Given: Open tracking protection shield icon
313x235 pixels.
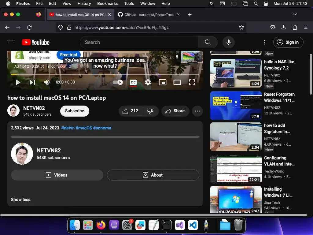Looking at the screenshot, I should tap(61, 27).
